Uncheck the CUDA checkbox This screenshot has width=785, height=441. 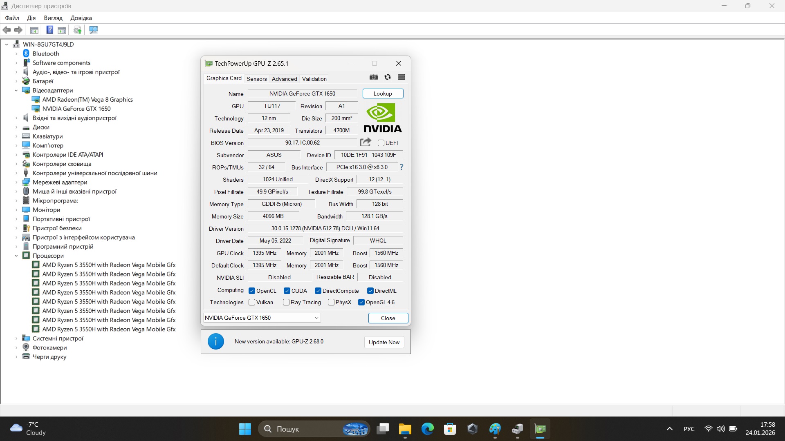[287, 291]
